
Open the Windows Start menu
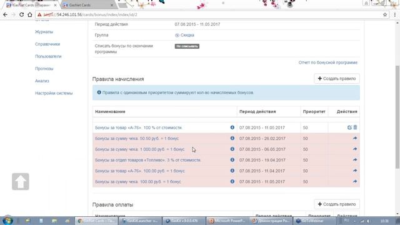click(7, 221)
